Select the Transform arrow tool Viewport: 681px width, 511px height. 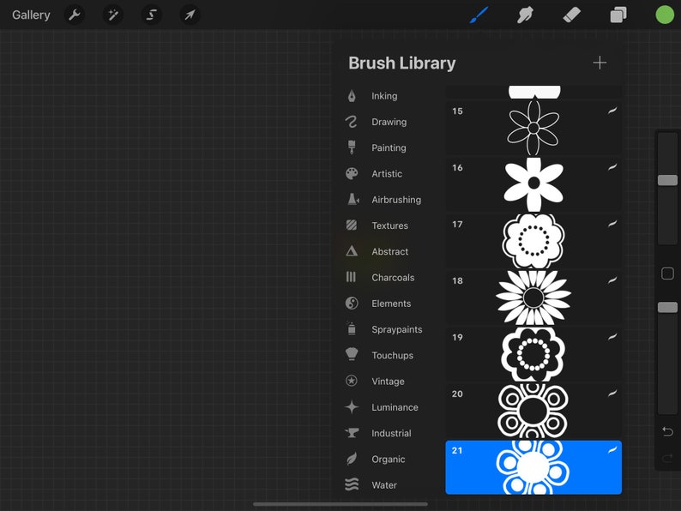pos(190,15)
